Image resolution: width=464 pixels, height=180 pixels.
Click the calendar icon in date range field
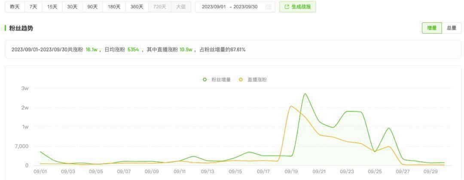pos(269,7)
